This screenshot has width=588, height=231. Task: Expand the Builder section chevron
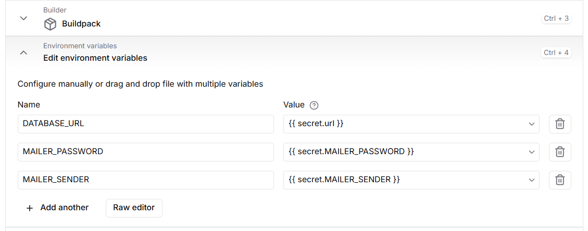click(x=23, y=19)
